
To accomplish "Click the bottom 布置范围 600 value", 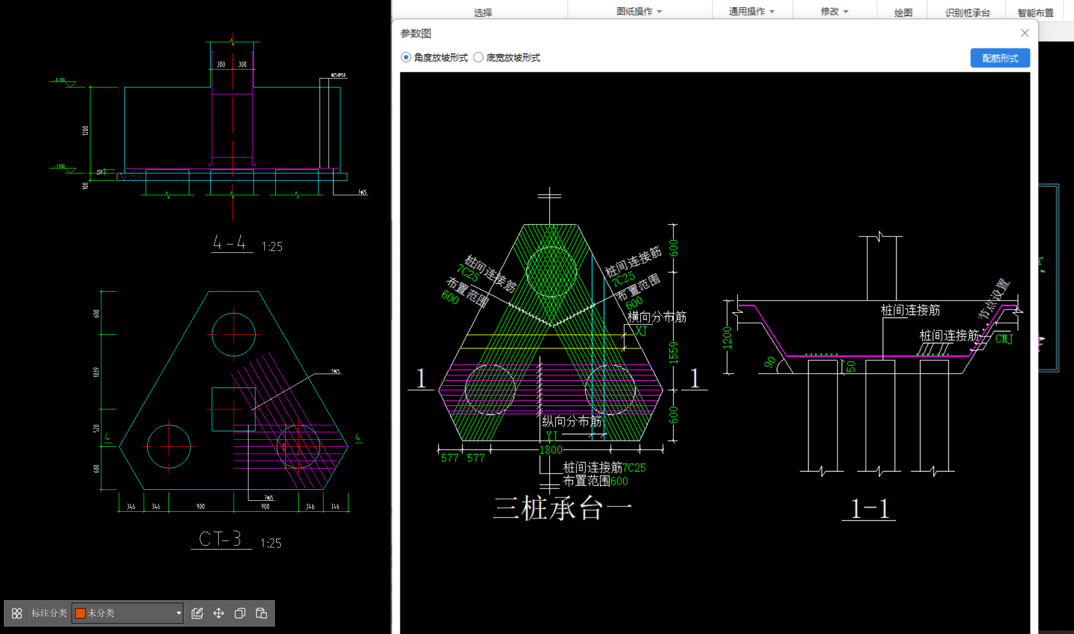I will point(619,481).
